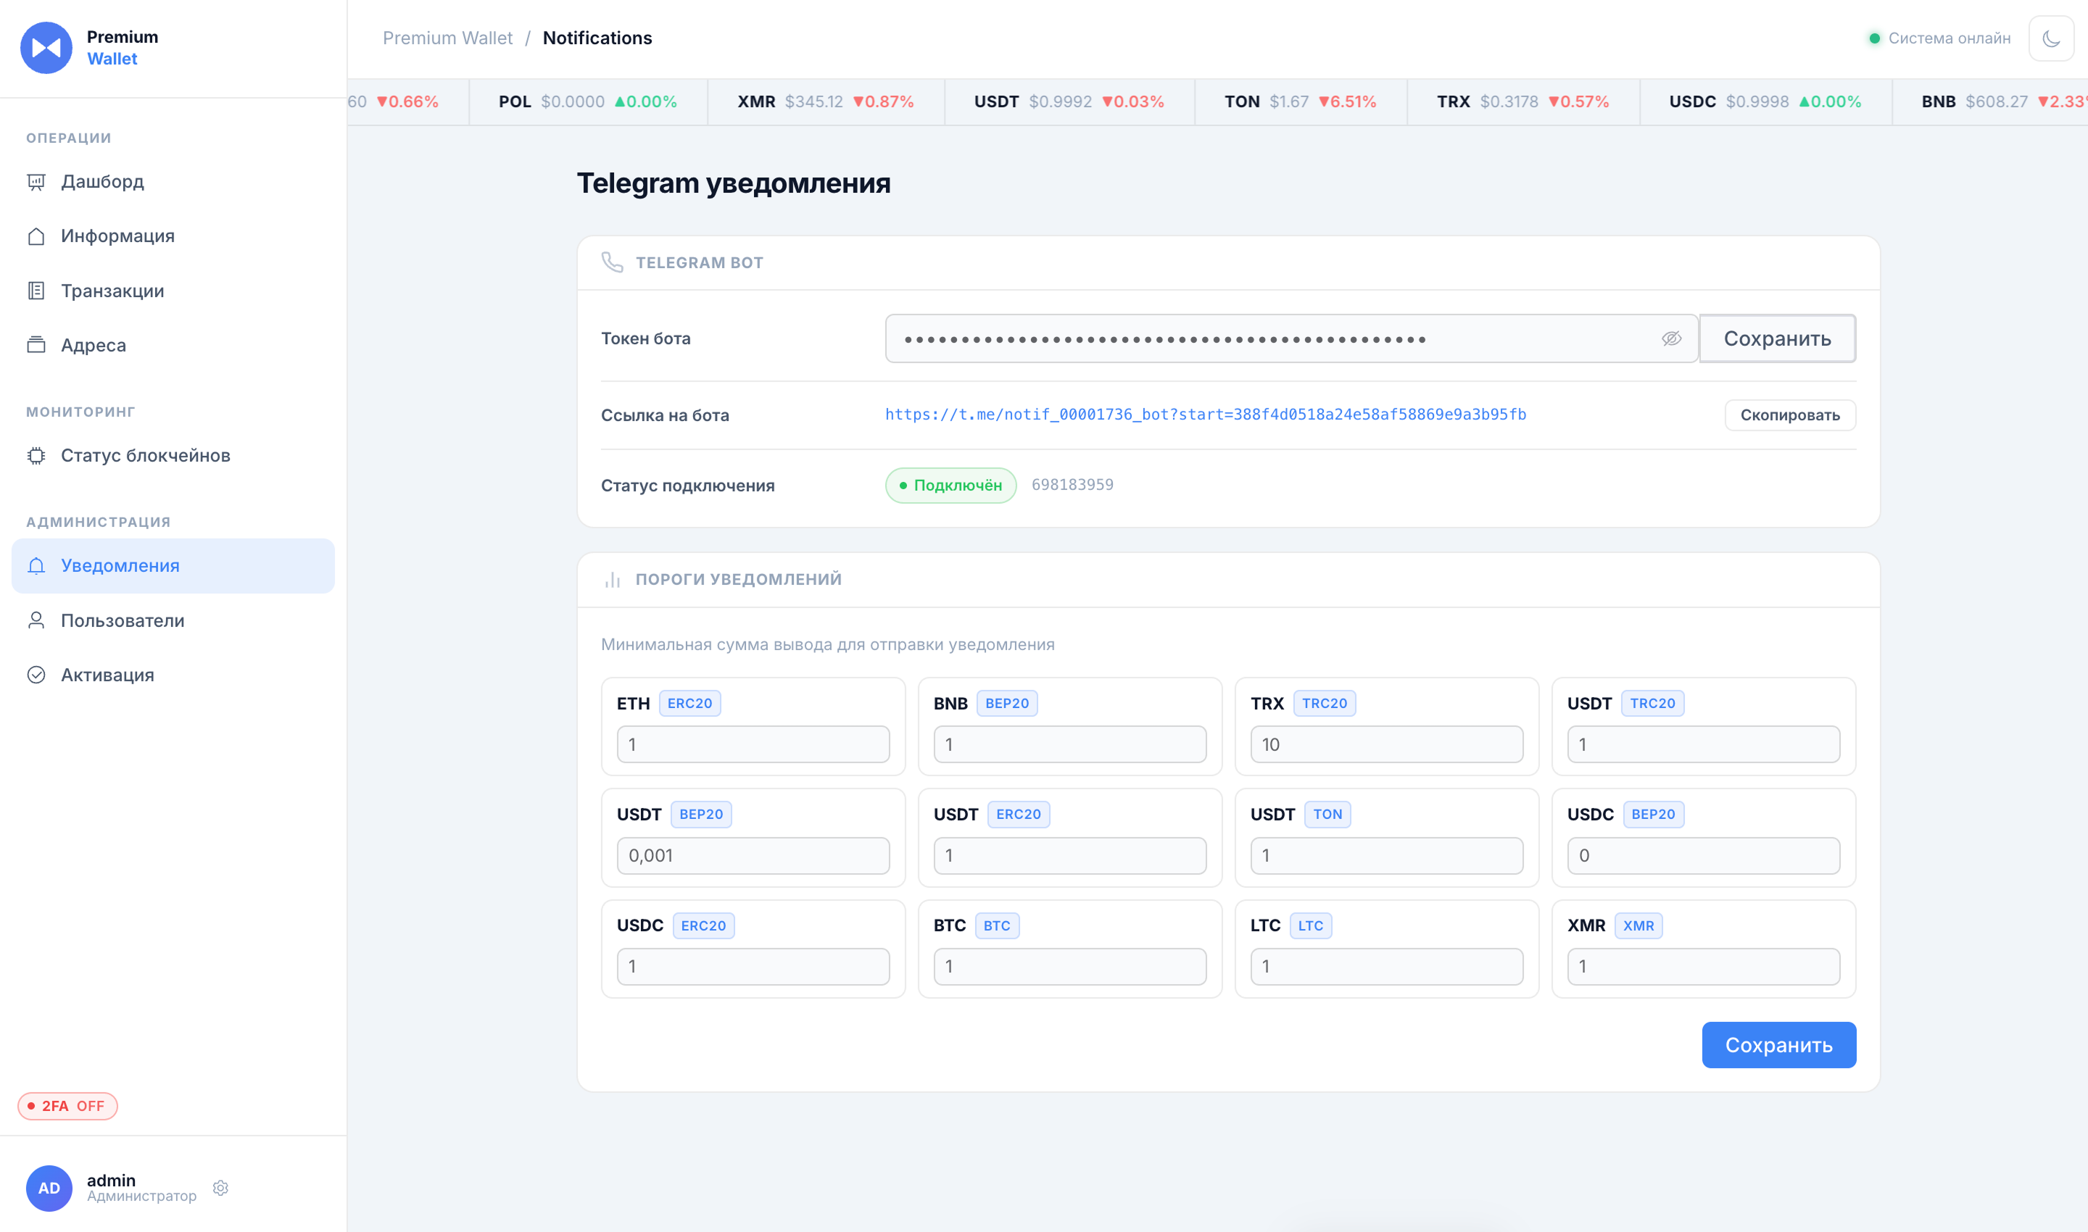Open settings gear next to admin
Image resolution: width=2088 pixels, height=1232 pixels.
[220, 1188]
